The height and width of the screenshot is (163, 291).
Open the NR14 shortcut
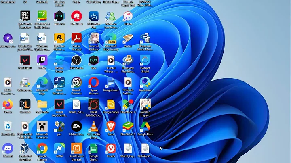pos(59,148)
